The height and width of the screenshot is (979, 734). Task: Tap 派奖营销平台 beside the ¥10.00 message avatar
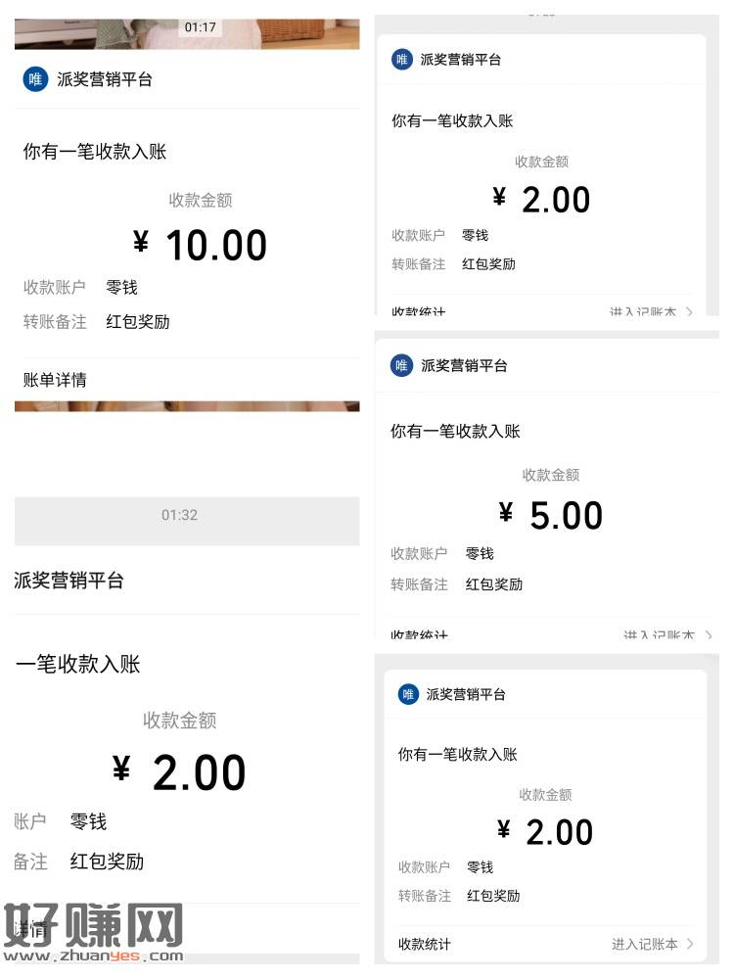[x=105, y=79]
